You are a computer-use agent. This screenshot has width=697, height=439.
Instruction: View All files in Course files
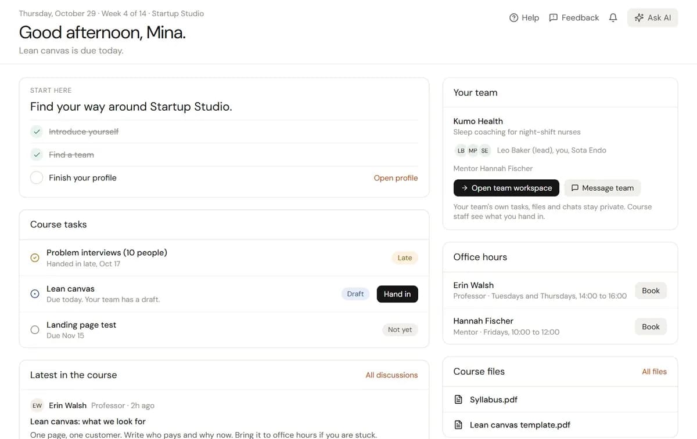pos(654,372)
